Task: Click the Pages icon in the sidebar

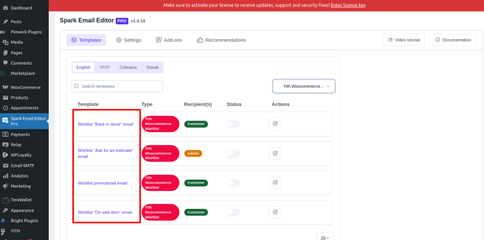Action: pyautogui.click(x=5, y=53)
